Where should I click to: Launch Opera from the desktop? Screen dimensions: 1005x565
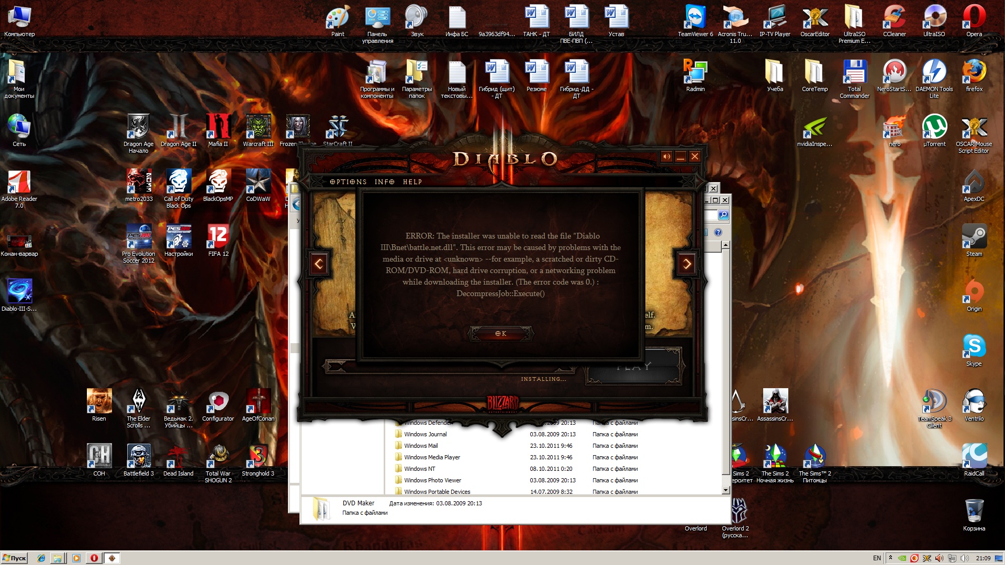pyautogui.click(x=974, y=21)
